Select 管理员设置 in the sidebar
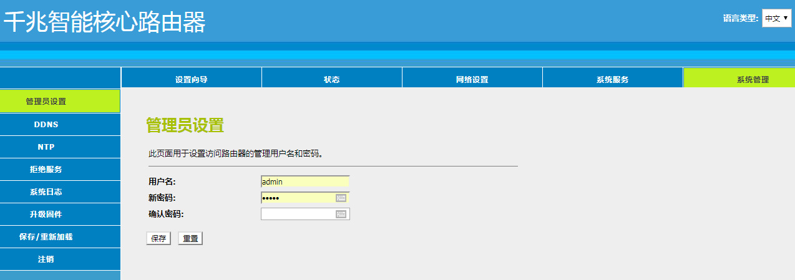The height and width of the screenshot is (280, 795). (46, 102)
